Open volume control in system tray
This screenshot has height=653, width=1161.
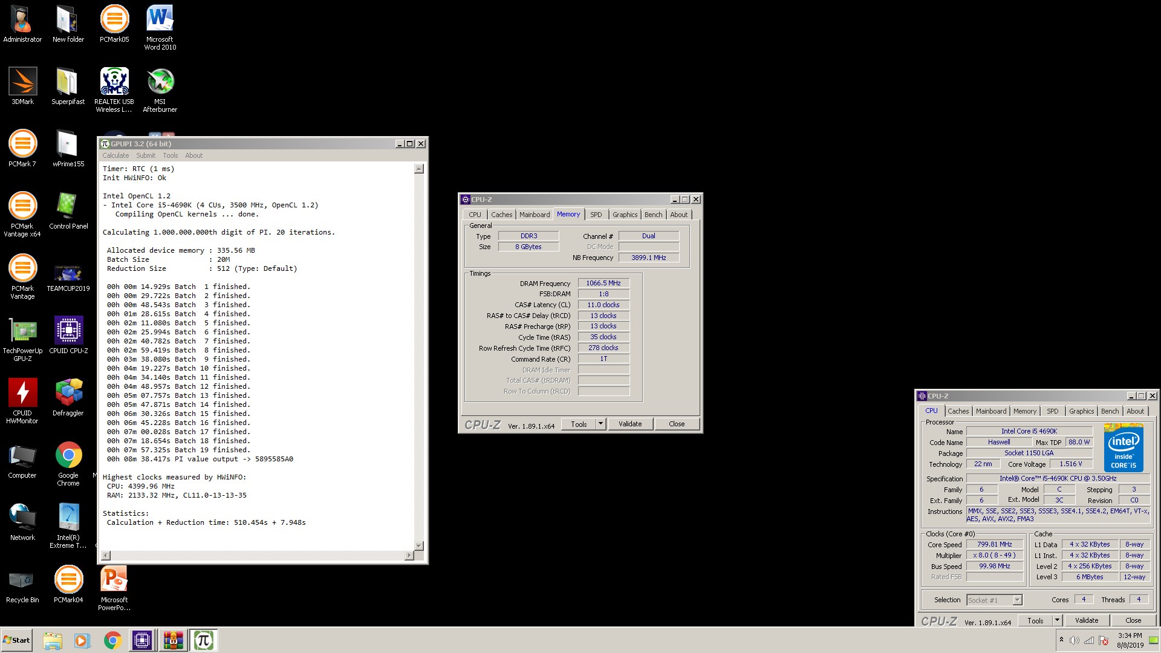(x=1074, y=640)
